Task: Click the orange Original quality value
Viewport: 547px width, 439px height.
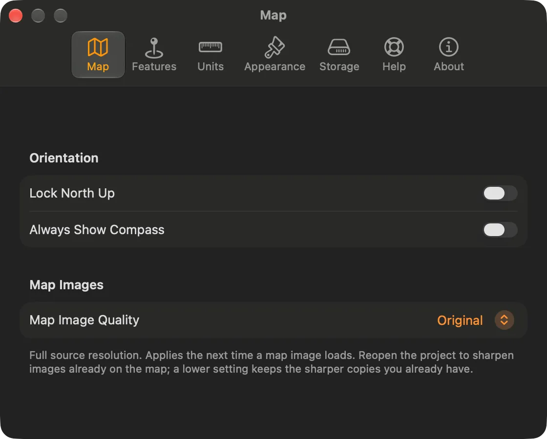Action: click(460, 320)
